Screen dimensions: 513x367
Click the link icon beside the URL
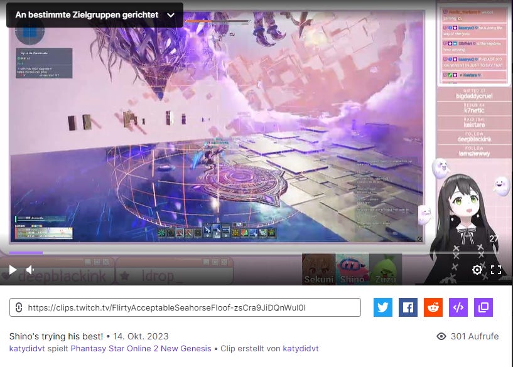pyautogui.click(x=19, y=307)
